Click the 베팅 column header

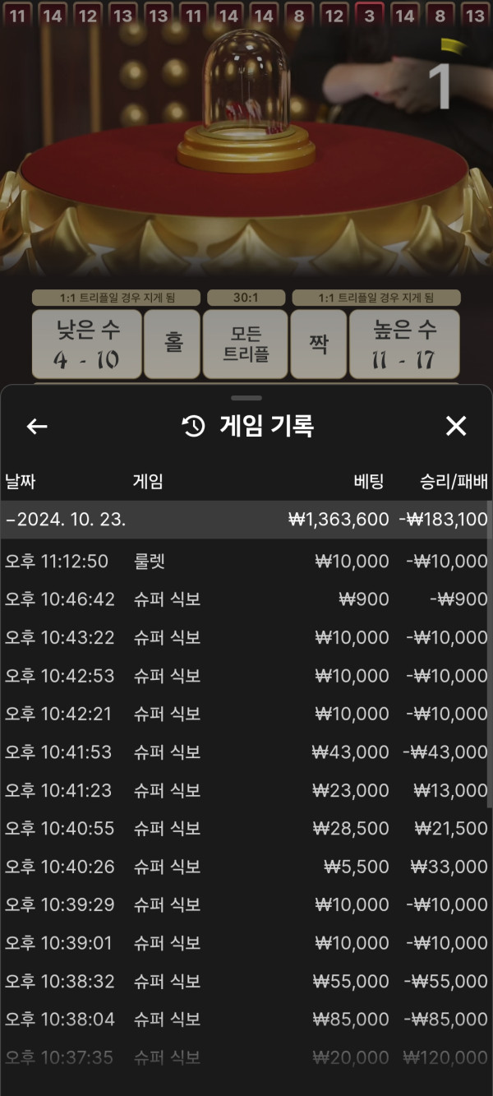[368, 482]
